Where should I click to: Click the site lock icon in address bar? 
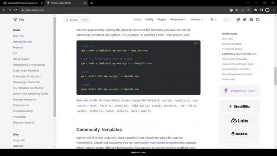click(23, 10)
